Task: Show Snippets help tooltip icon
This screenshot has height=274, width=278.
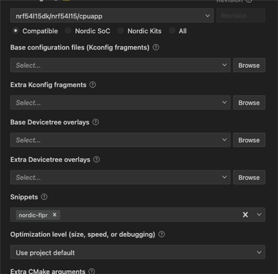Action: (44, 197)
